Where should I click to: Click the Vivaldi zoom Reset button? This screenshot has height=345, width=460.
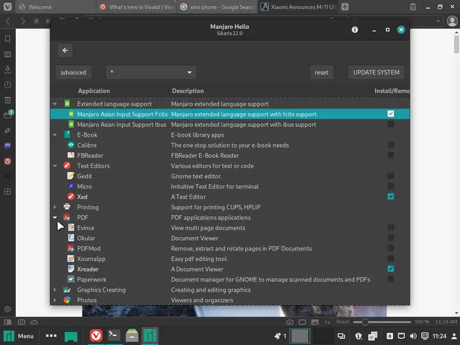click(343, 322)
